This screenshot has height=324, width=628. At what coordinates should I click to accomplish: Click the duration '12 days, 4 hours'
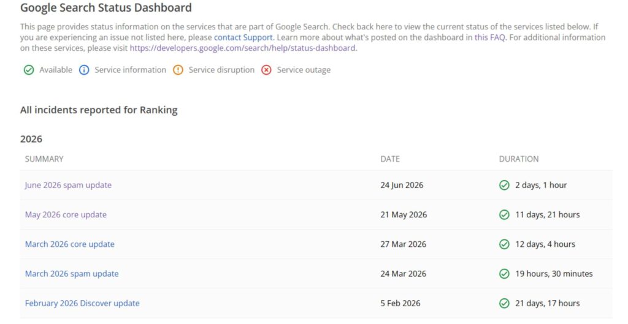(545, 244)
